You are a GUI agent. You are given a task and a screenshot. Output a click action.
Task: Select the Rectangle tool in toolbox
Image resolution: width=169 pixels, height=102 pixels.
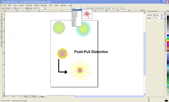tap(1, 25)
